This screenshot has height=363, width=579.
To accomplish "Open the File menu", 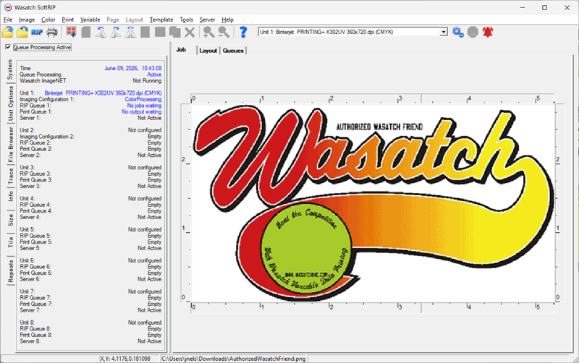I will pyautogui.click(x=8, y=20).
